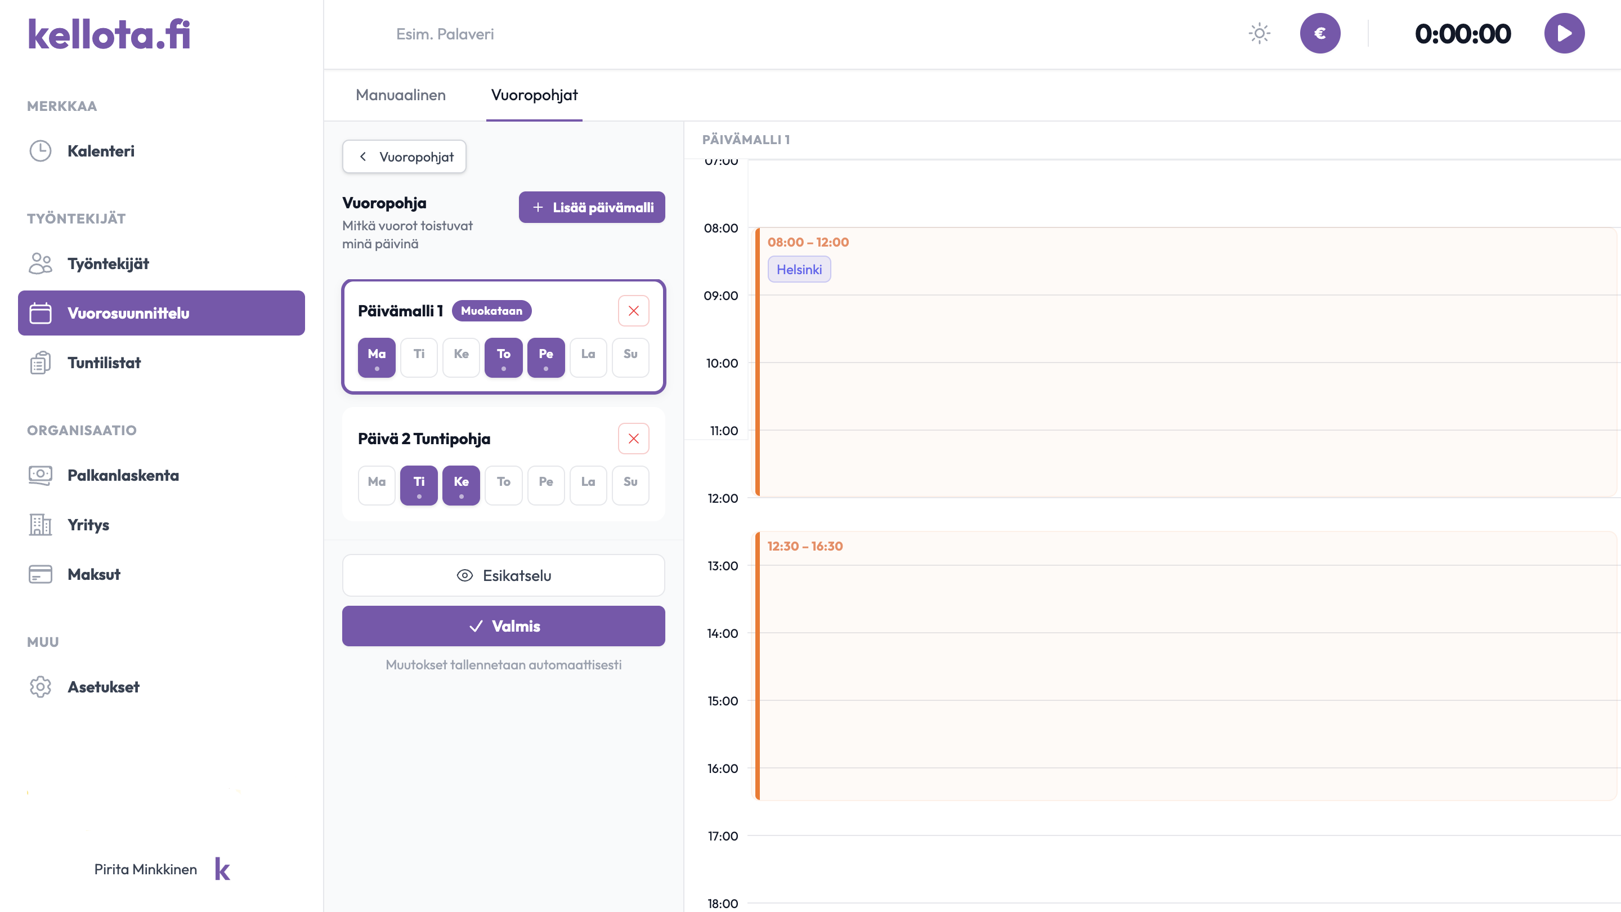Open Palkanlaskenta in the sidebar

(x=161, y=475)
